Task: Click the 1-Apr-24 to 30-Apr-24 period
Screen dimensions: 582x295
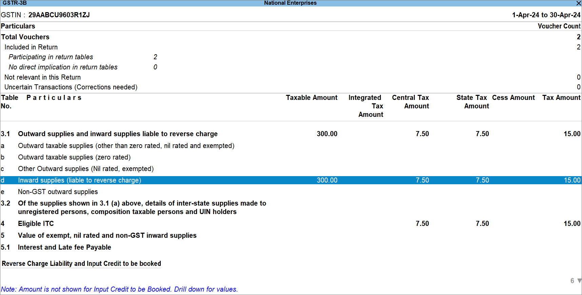Action: [x=546, y=15]
